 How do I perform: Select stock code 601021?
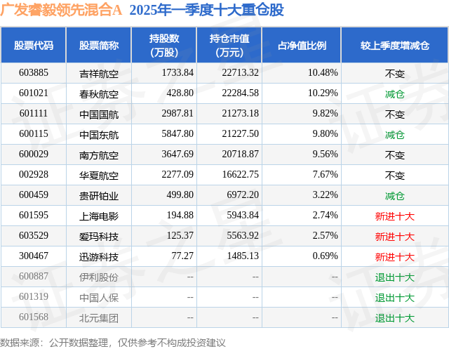[x=34, y=93]
